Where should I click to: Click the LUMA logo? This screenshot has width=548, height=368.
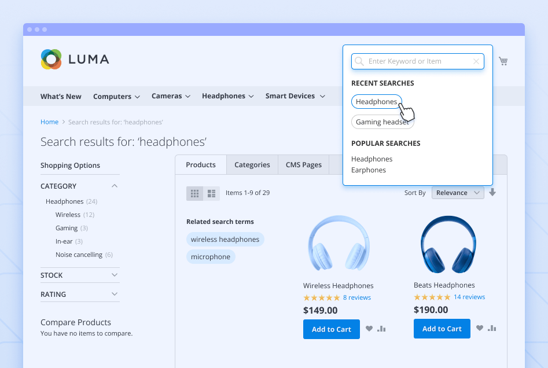point(75,59)
